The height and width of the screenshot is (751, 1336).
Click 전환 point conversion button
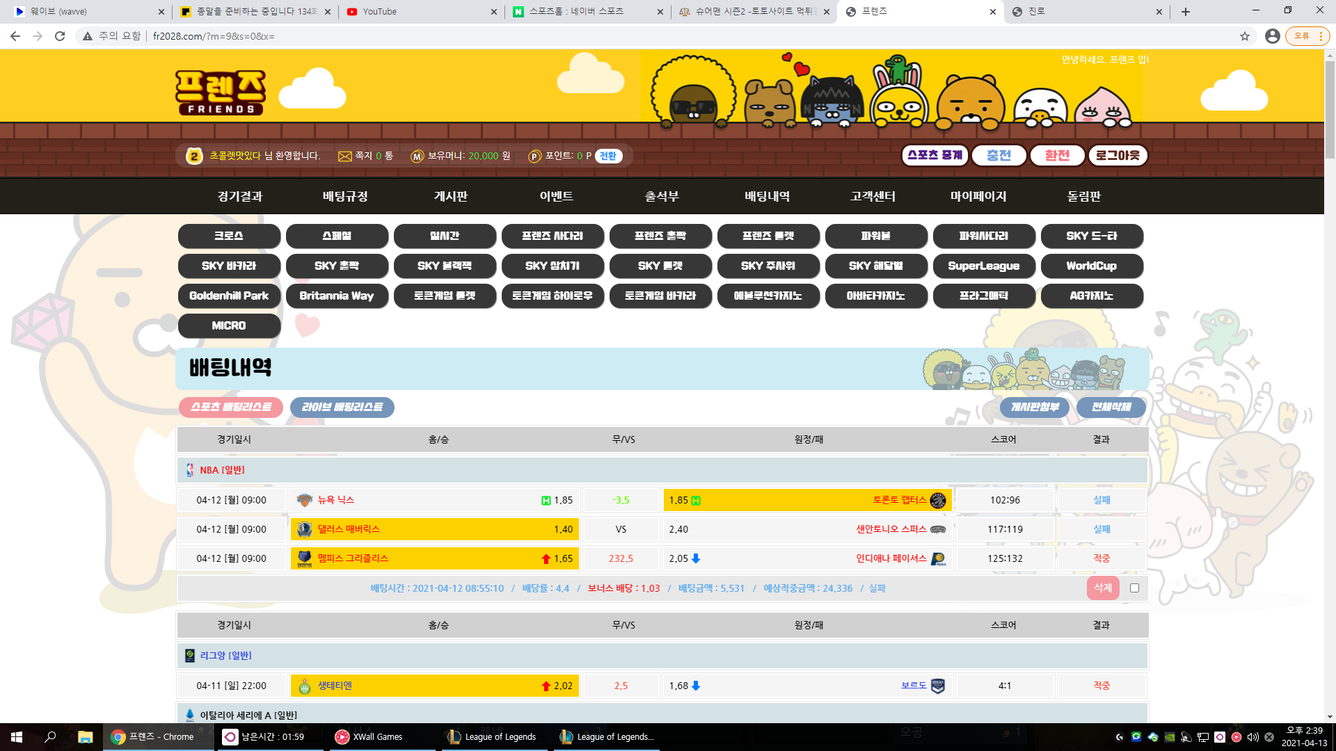(x=608, y=156)
